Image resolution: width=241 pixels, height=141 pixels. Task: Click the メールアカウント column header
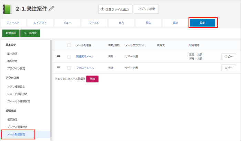135,45
